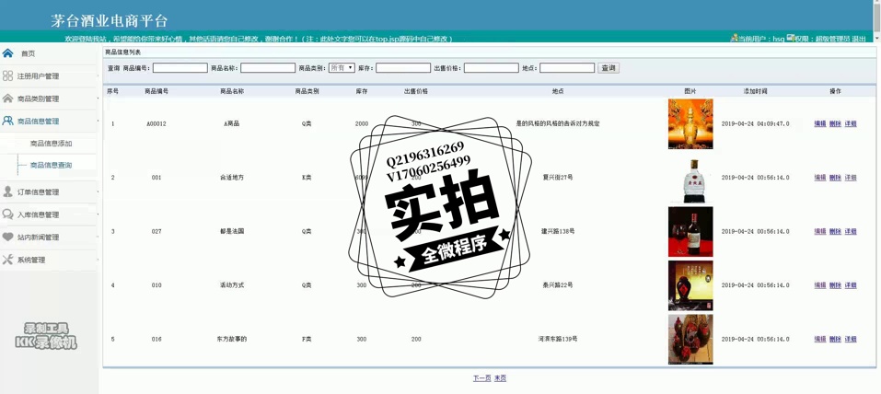The image size is (881, 394).
Task: Click the tools icon for 系统管理
Action: pyautogui.click(x=8, y=260)
